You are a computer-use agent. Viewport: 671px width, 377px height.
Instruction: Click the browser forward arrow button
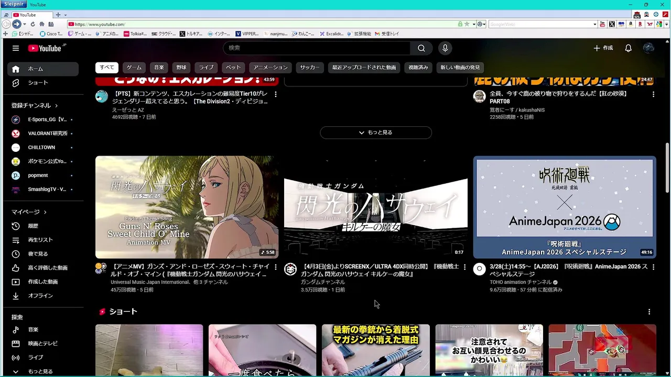click(x=16, y=24)
